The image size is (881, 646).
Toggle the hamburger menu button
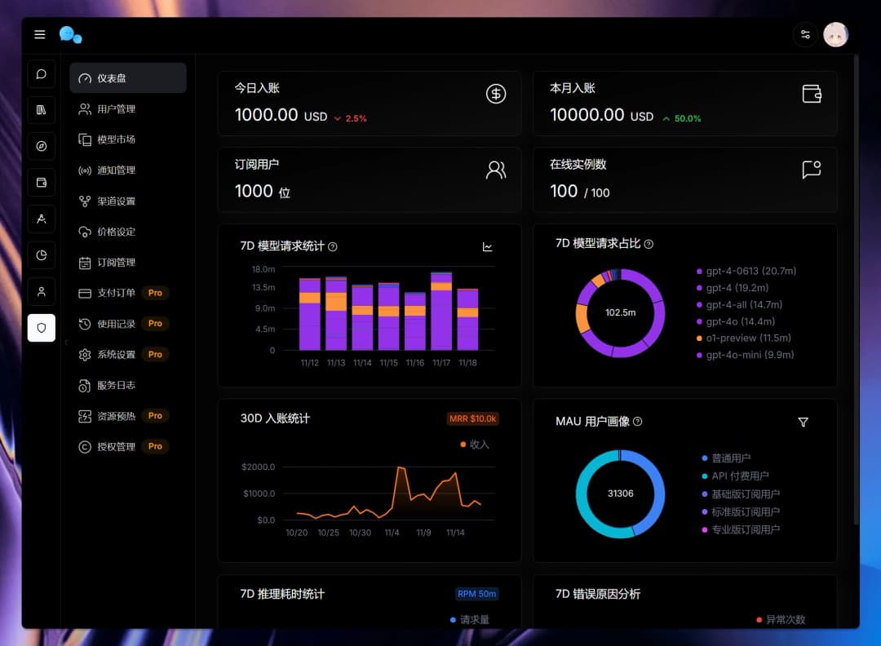(39, 34)
